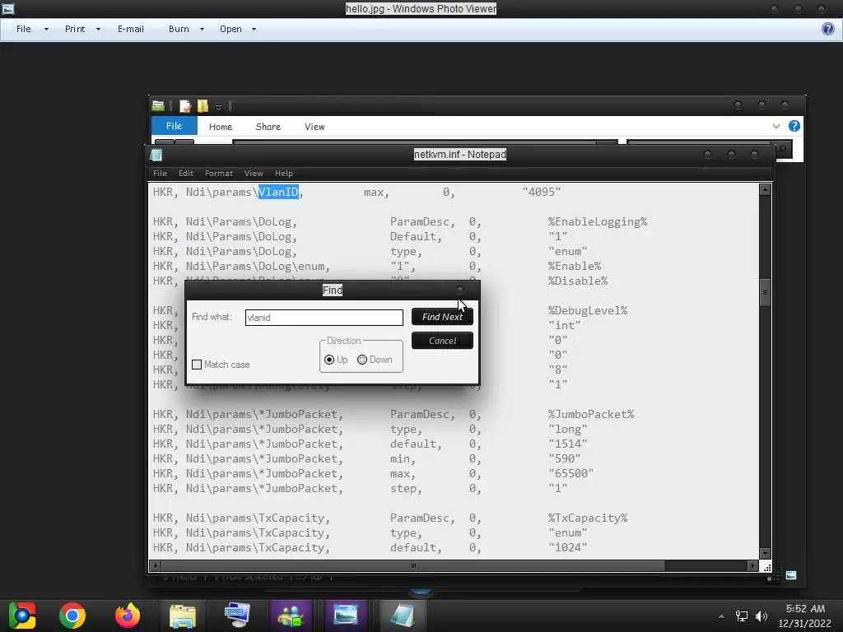Viewport: 843px width, 632px height.
Task: Click Cancel in Find dialog
Action: pyautogui.click(x=442, y=341)
